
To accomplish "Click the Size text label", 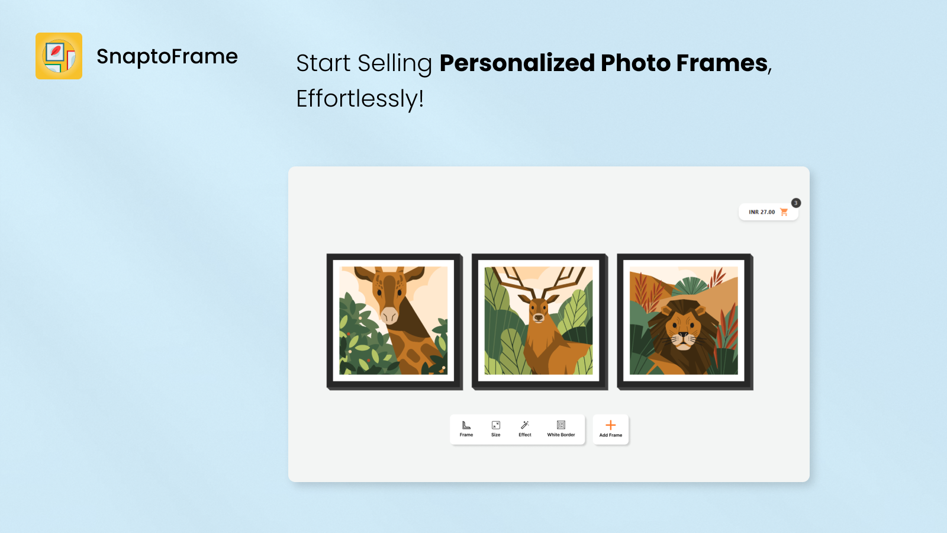I will pyautogui.click(x=496, y=435).
